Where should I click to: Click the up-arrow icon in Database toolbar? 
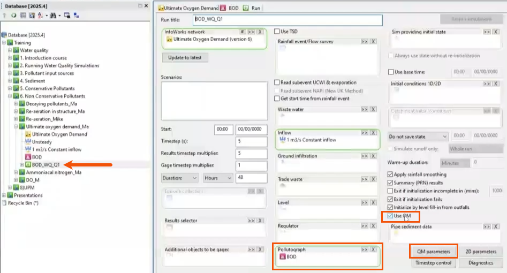(4, 15)
